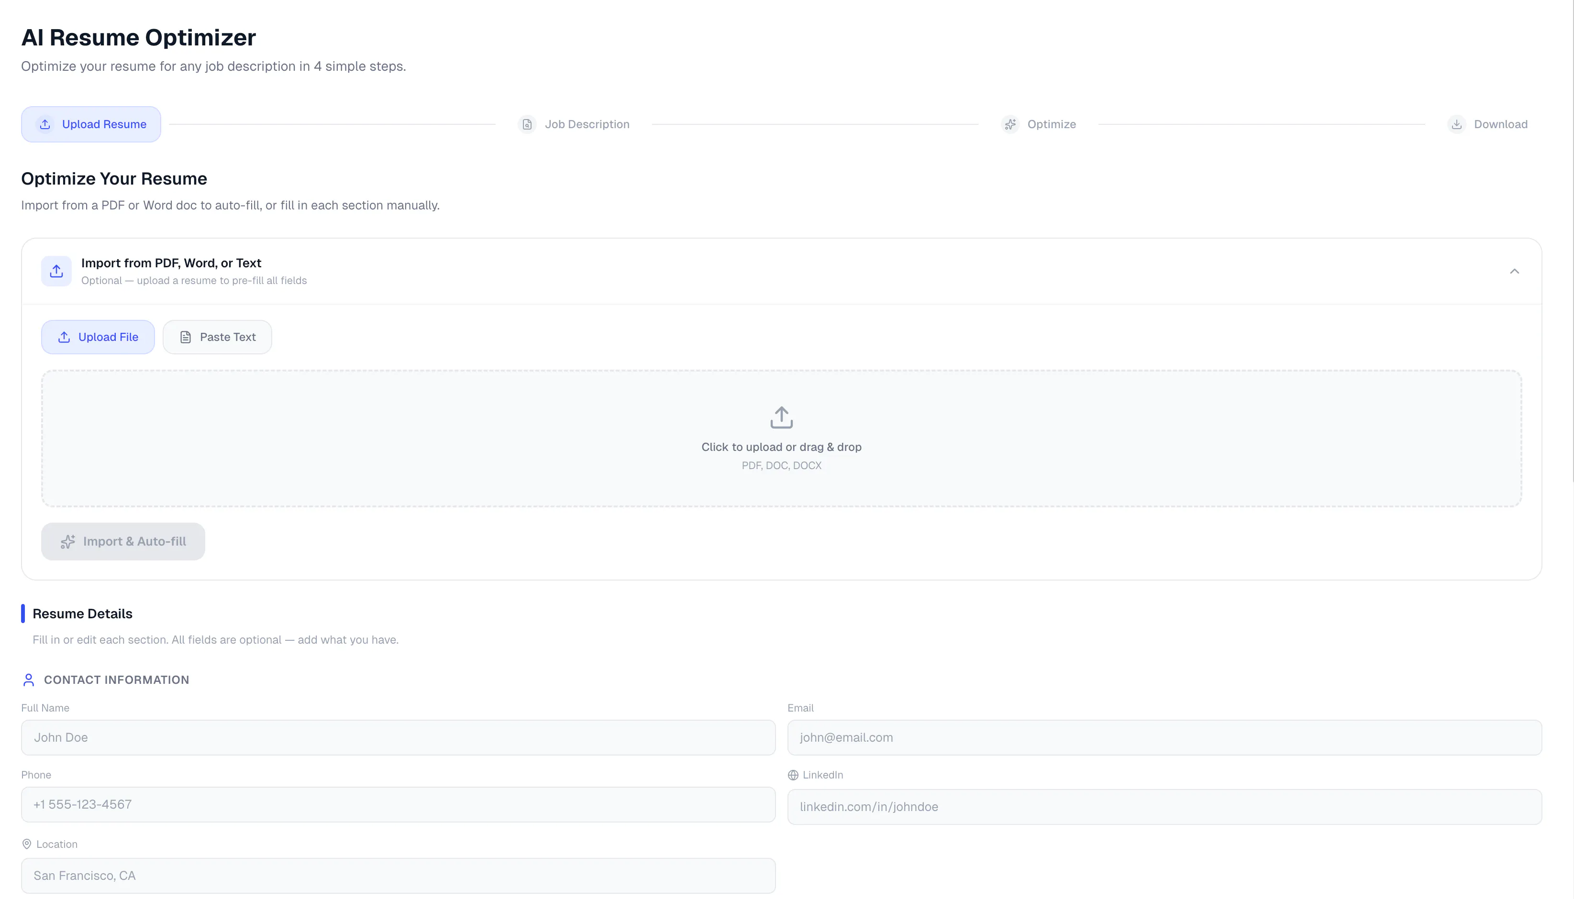Viewport: 1574px width, 899px height.
Task: Open the Optimize step
Action: coord(1039,124)
